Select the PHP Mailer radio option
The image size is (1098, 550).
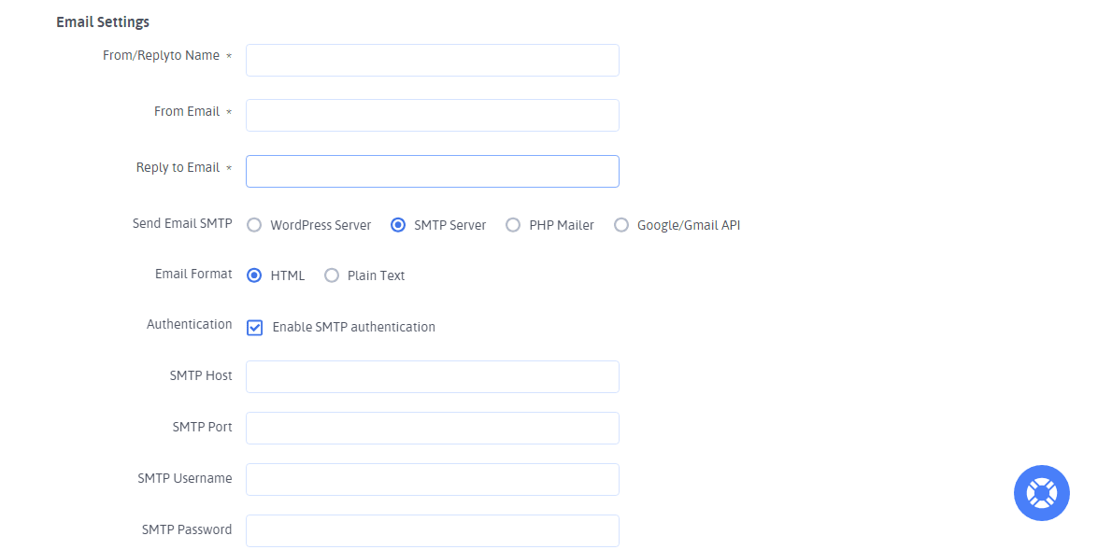coord(513,225)
